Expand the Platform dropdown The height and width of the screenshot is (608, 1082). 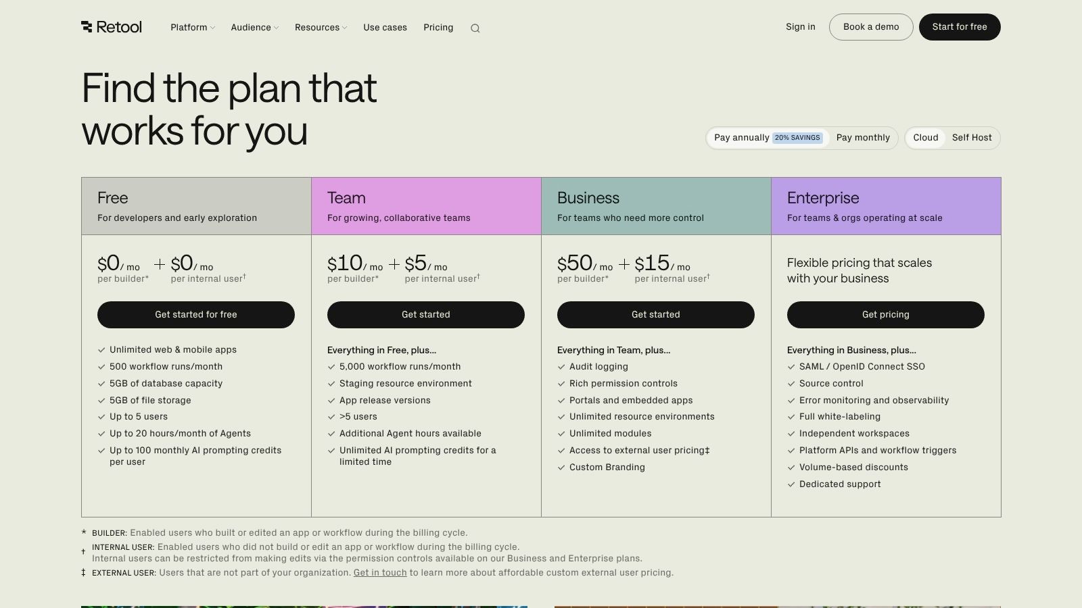click(x=191, y=27)
